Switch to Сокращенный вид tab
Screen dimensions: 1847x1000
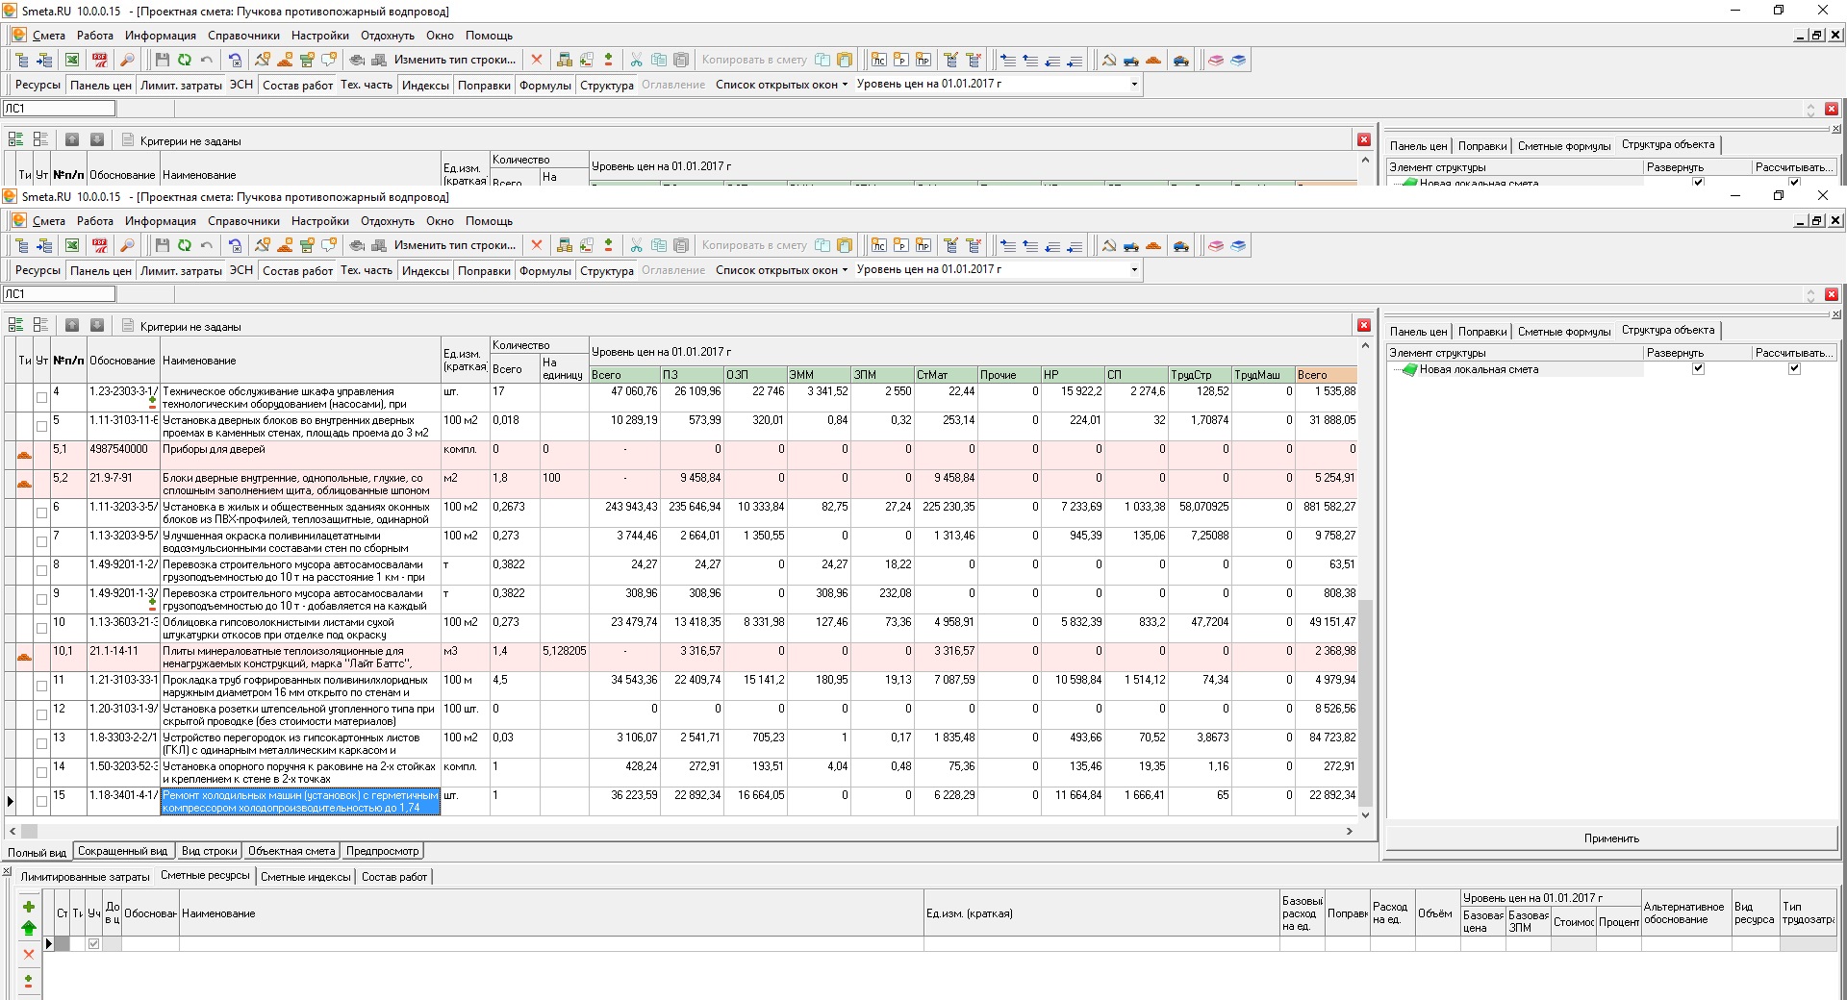[123, 851]
